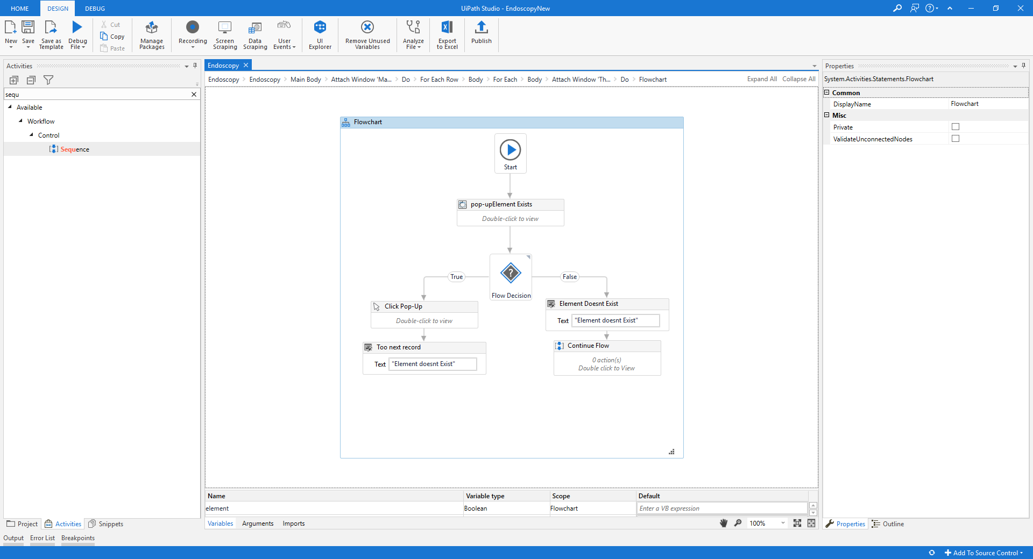The width and height of the screenshot is (1033, 559).
Task: Click the VB expression field for element variable
Action: click(x=721, y=508)
